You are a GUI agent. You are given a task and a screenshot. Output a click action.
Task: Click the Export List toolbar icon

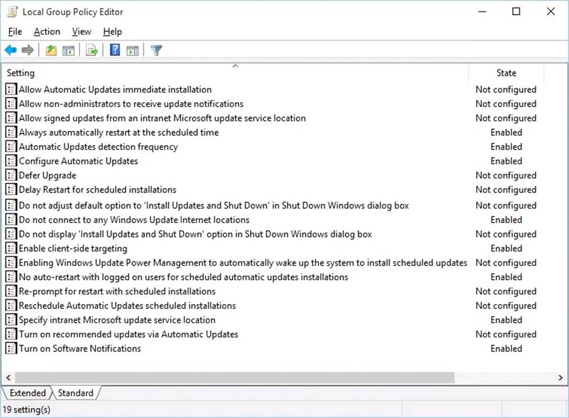(x=92, y=51)
